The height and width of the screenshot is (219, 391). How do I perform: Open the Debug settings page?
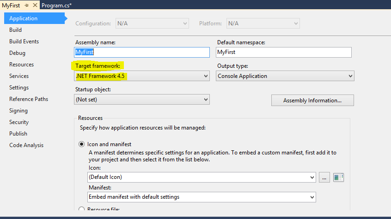(x=18, y=53)
